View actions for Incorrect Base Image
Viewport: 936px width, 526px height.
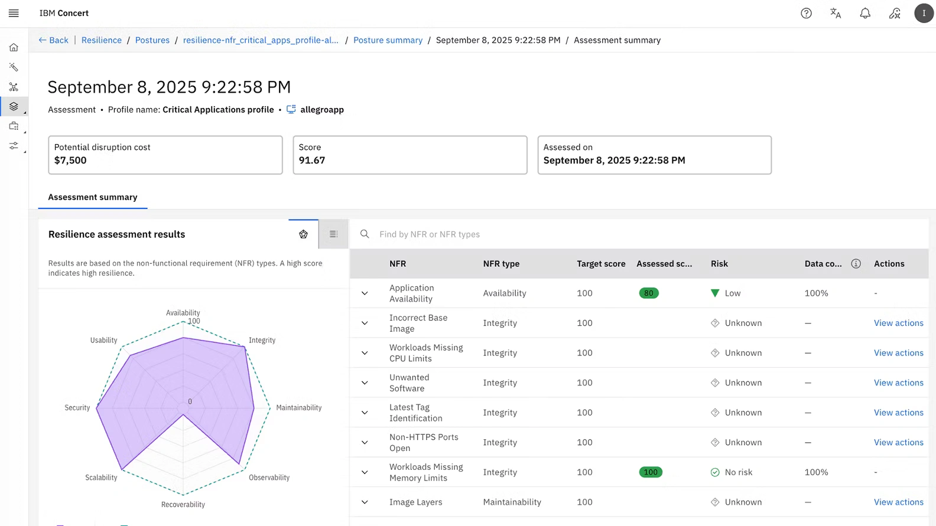point(898,323)
